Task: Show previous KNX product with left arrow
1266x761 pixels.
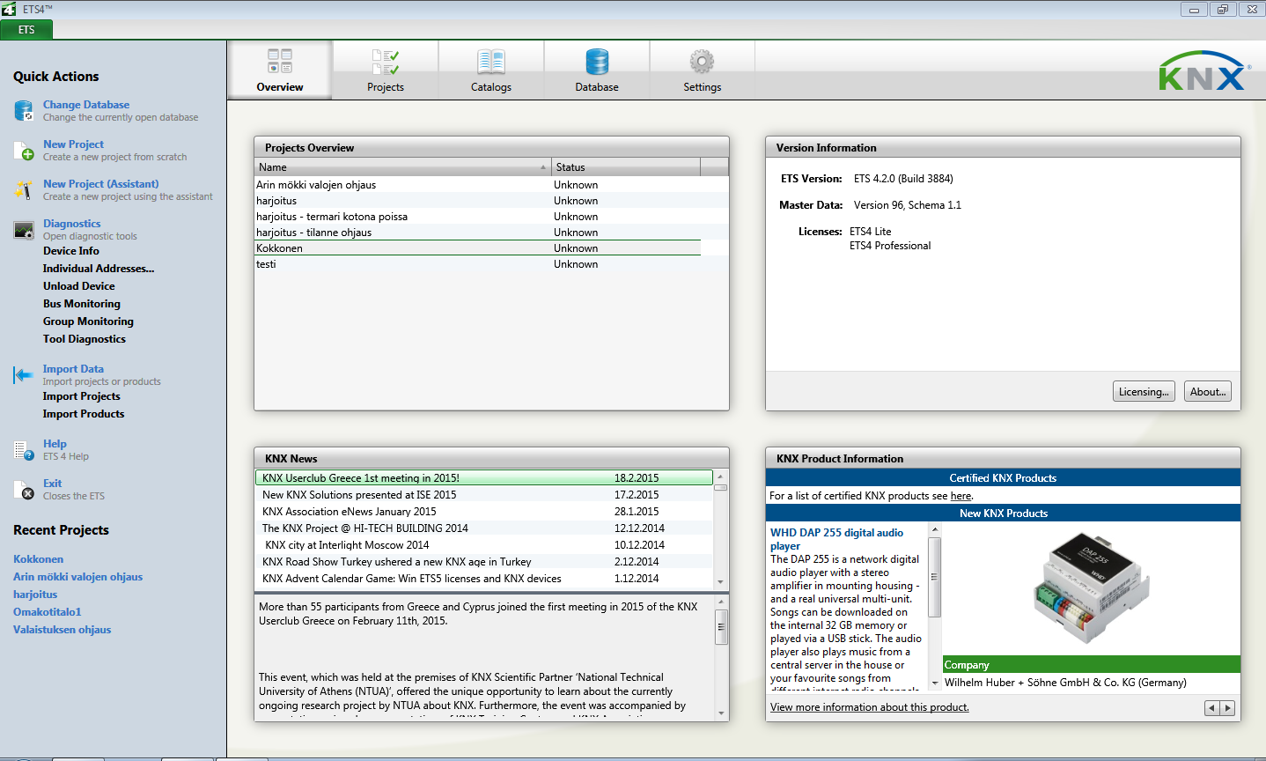Action: [1212, 708]
